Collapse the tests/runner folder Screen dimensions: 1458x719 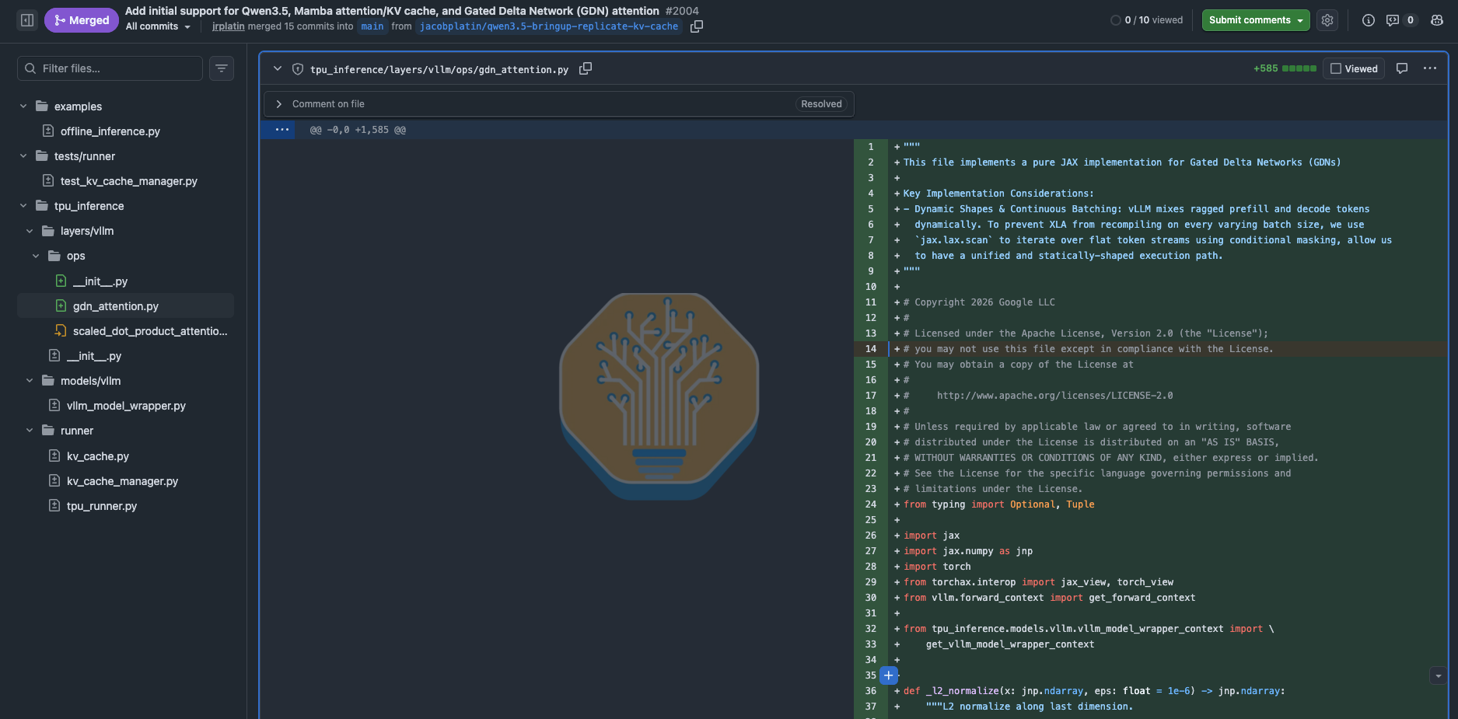click(x=23, y=155)
